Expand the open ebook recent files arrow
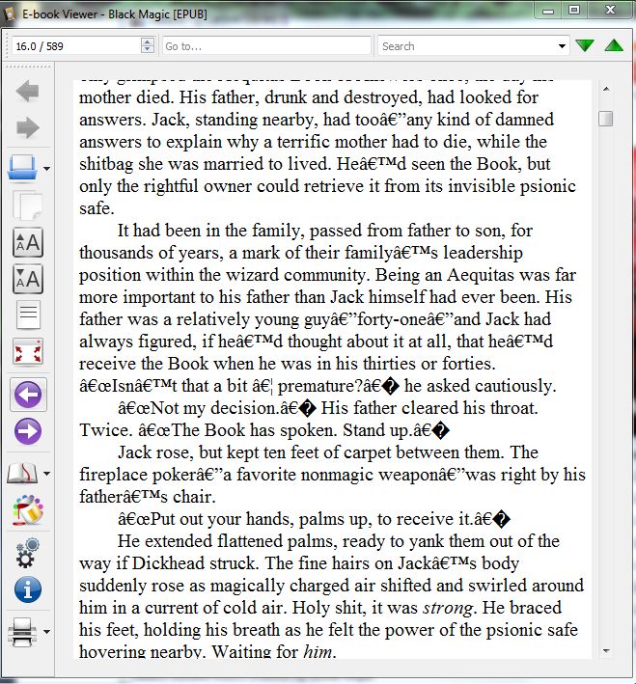Image resolution: width=636 pixels, height=684 pixels. (46, 169)
